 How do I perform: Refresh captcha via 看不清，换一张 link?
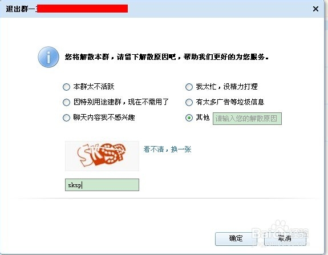pyautogui.click(x=167, y=149)
